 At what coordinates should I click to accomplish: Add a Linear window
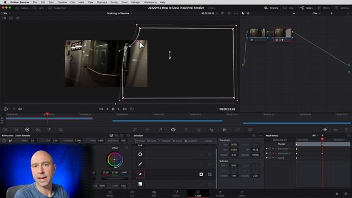140,141
